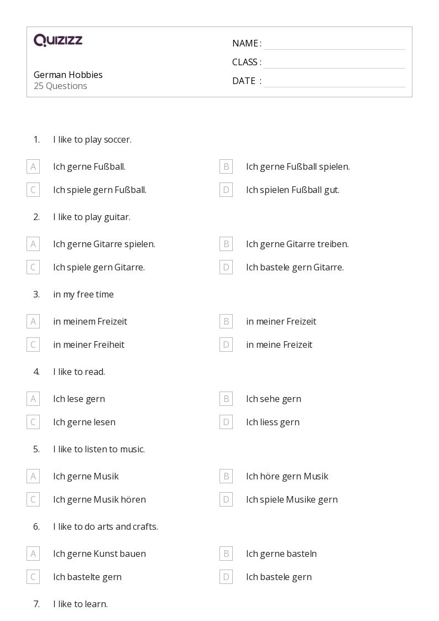The width and height of the screenshot is (439, 621).
Task: Click the 'German Hobbies' title
Action: click(x=68, y=75)
